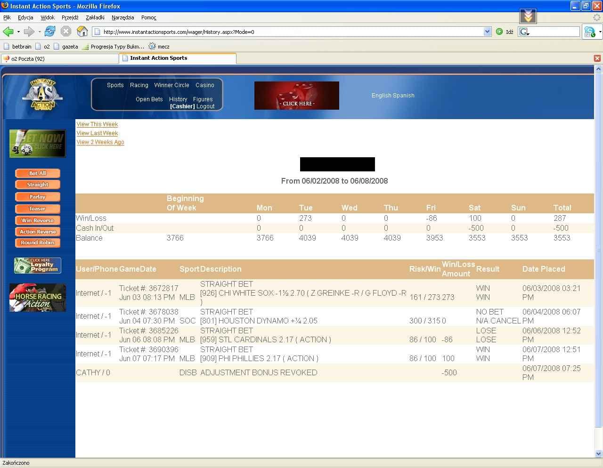Click the History navigation link
This screenshot has width=603, height=468.
click(x=178, y=99)
